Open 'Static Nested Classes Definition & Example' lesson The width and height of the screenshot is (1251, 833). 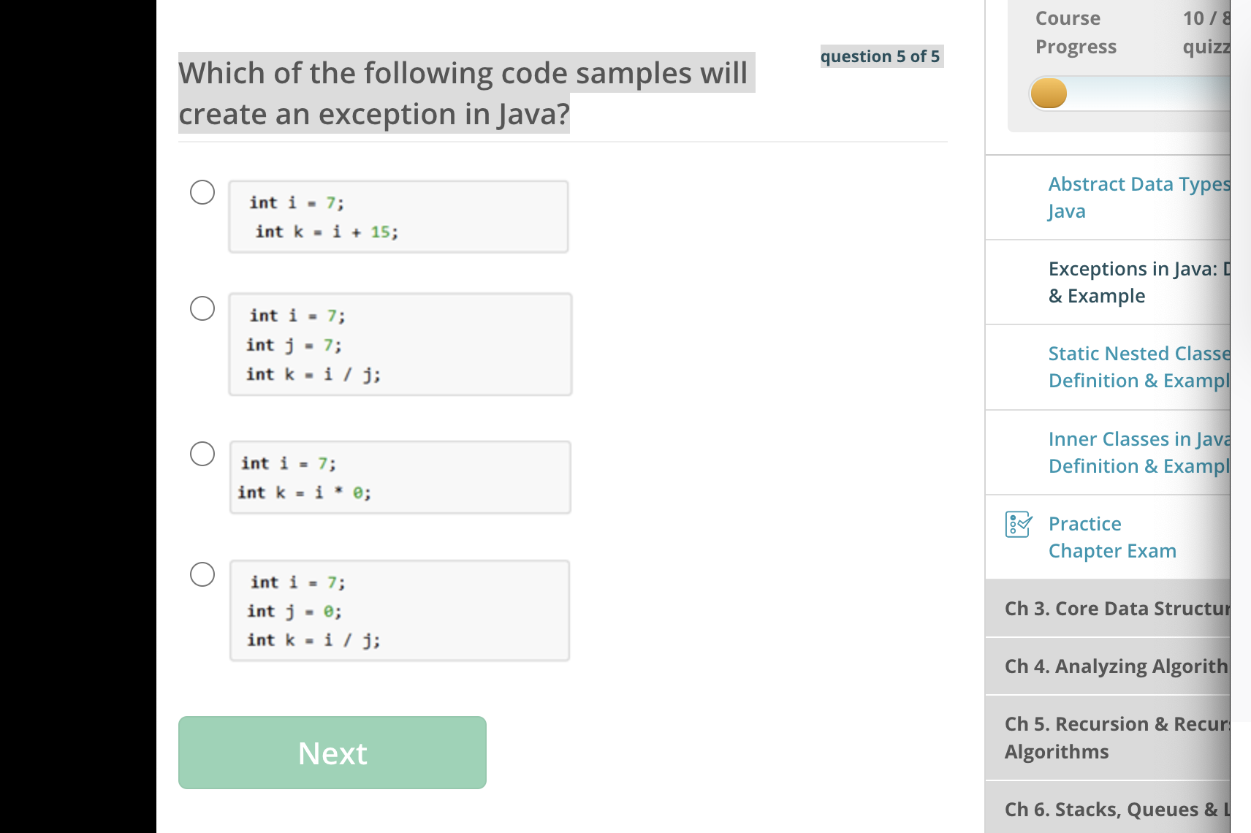coord(1137,367)
